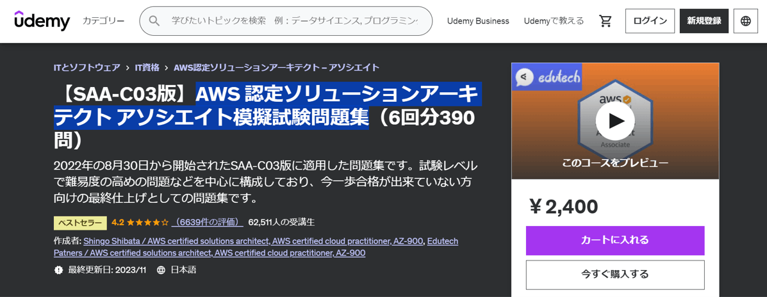Click the star rating icons
Image resolution: width=767 pixels, height=297 pixels.
tap(148, 222)
